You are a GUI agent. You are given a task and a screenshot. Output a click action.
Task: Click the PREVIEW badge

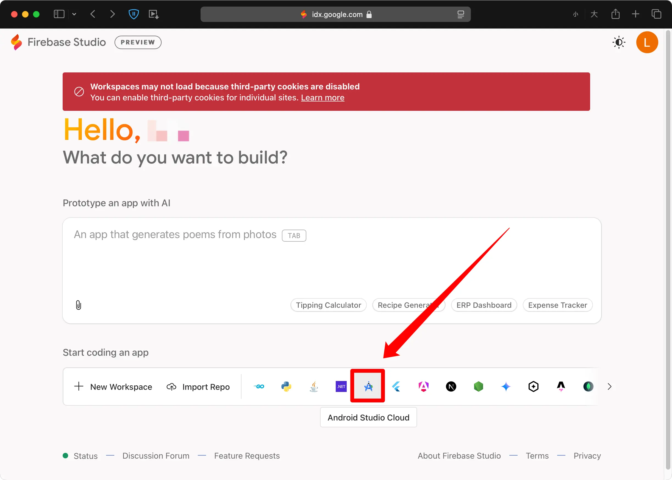(138, 42)
